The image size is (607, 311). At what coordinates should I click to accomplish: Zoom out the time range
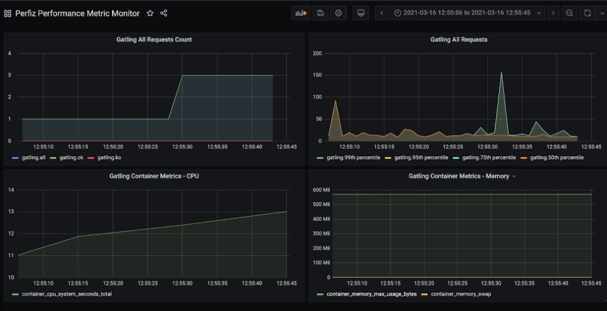[569, 13]
